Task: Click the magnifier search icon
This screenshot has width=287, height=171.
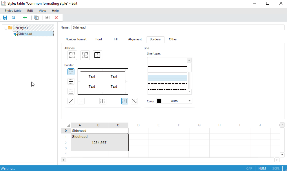Action: pyautogui.click(x=14, y=18)
